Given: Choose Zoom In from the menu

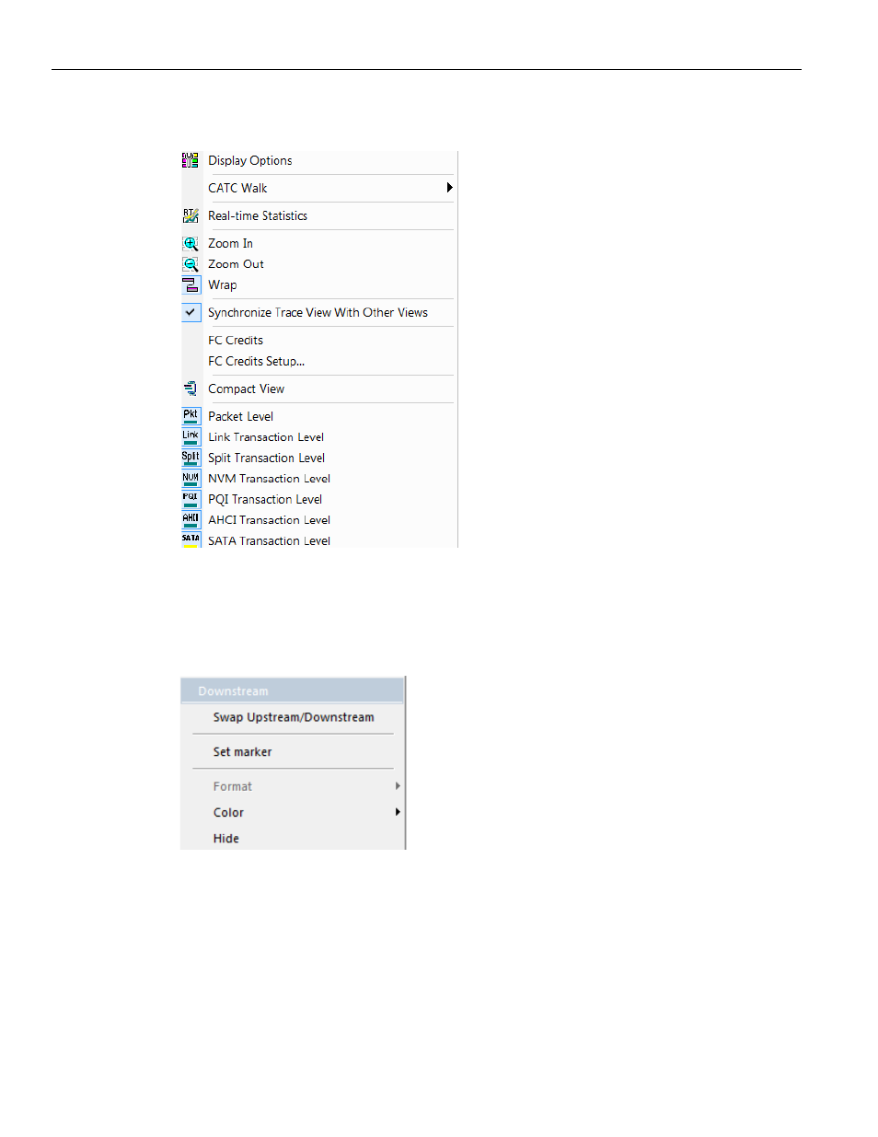Looking at the screenshot, I should coord(230,243).
